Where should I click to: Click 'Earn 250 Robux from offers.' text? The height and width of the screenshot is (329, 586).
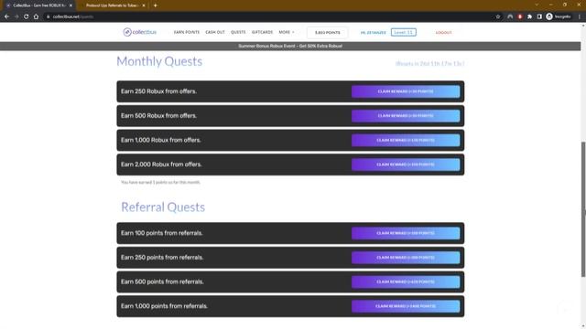pyautogui.click(x=158, y=91)
